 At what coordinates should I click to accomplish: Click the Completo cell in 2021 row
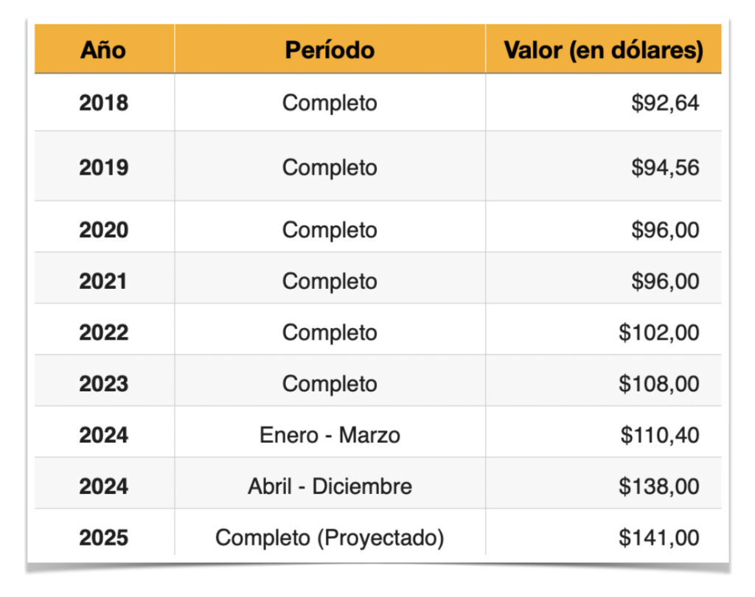click(330, 281)
